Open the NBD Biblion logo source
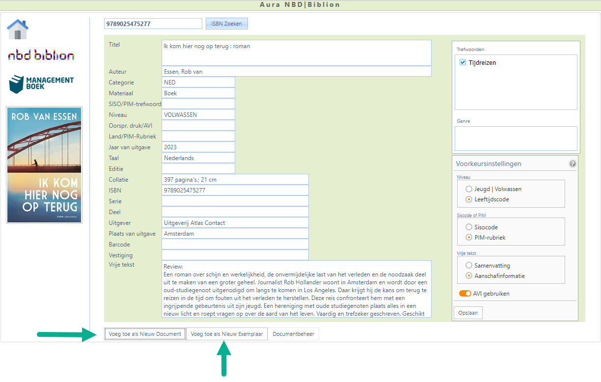Screen dimensions: 601x382 point(41,55)
